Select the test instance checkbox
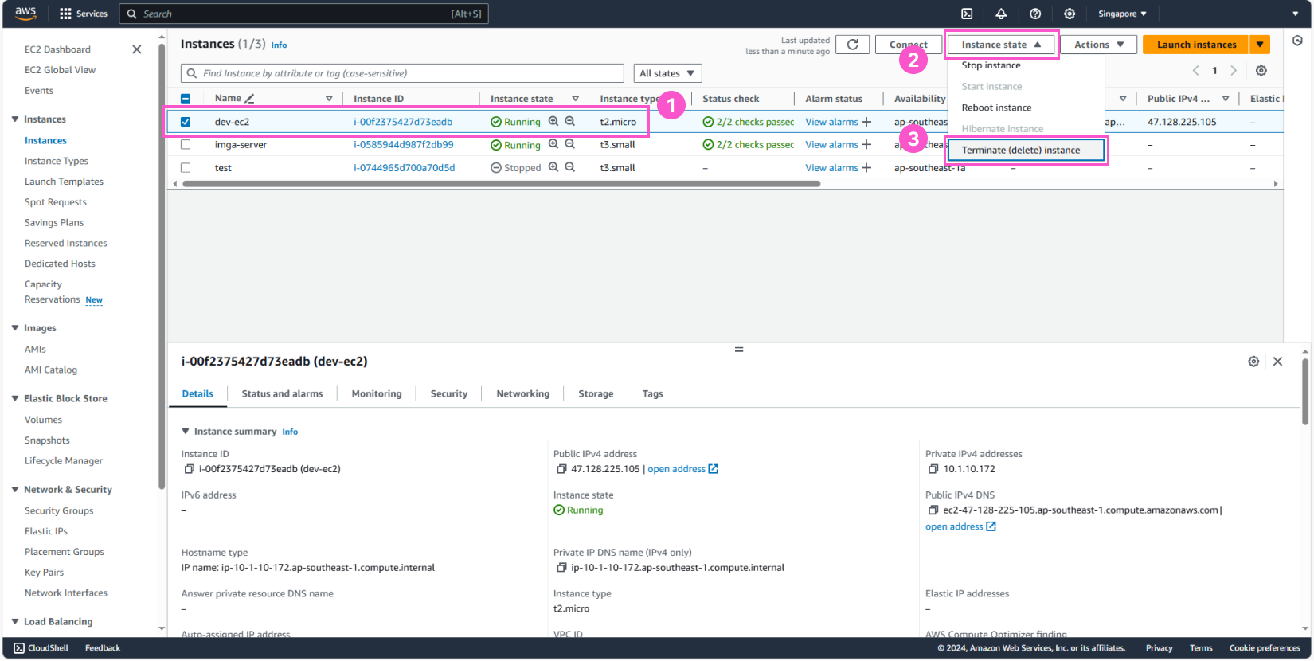The image size is (1314, 661). pyautogui.click(x=186, y=168)
